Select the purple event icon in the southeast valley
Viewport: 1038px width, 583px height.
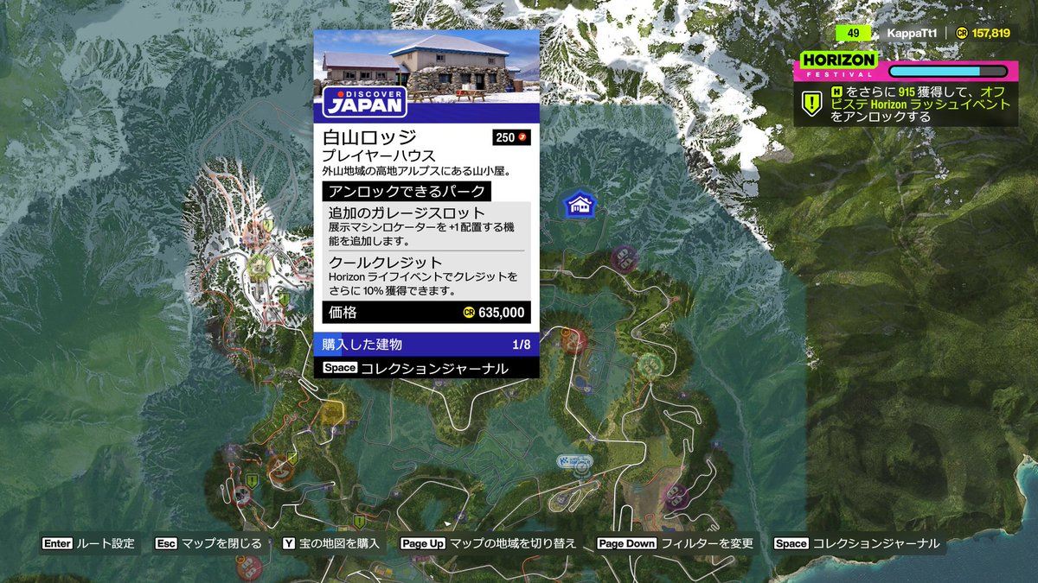coord(676,497)
